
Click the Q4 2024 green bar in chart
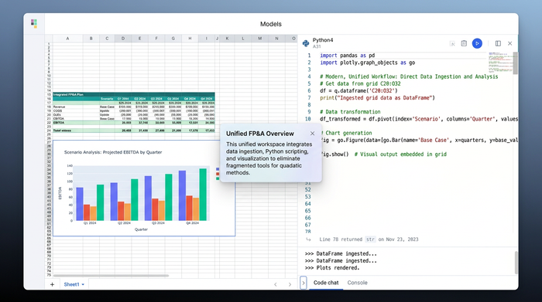pyautogui.click(x=203, y=195)
